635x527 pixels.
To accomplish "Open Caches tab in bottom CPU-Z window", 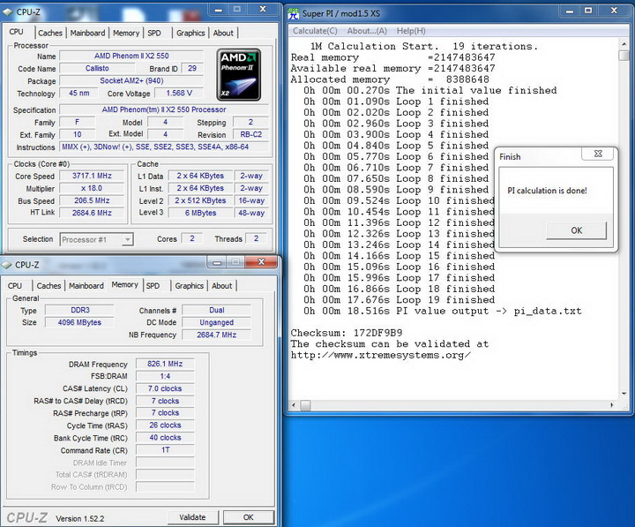I will (x=49, y=285).
